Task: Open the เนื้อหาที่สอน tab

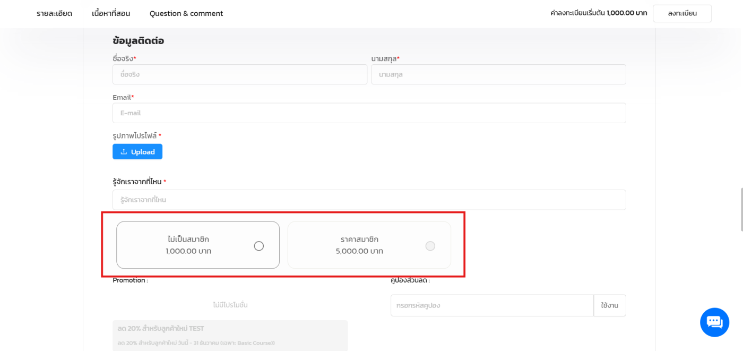Action: (111, 13)
